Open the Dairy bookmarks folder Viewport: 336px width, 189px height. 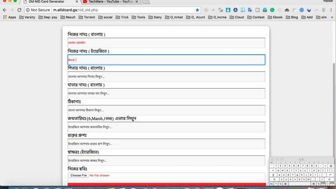155,17
